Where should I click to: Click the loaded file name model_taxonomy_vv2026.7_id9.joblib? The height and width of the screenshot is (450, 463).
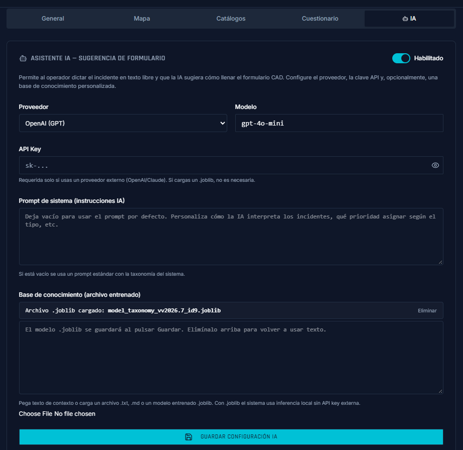[x=164, y=310]
